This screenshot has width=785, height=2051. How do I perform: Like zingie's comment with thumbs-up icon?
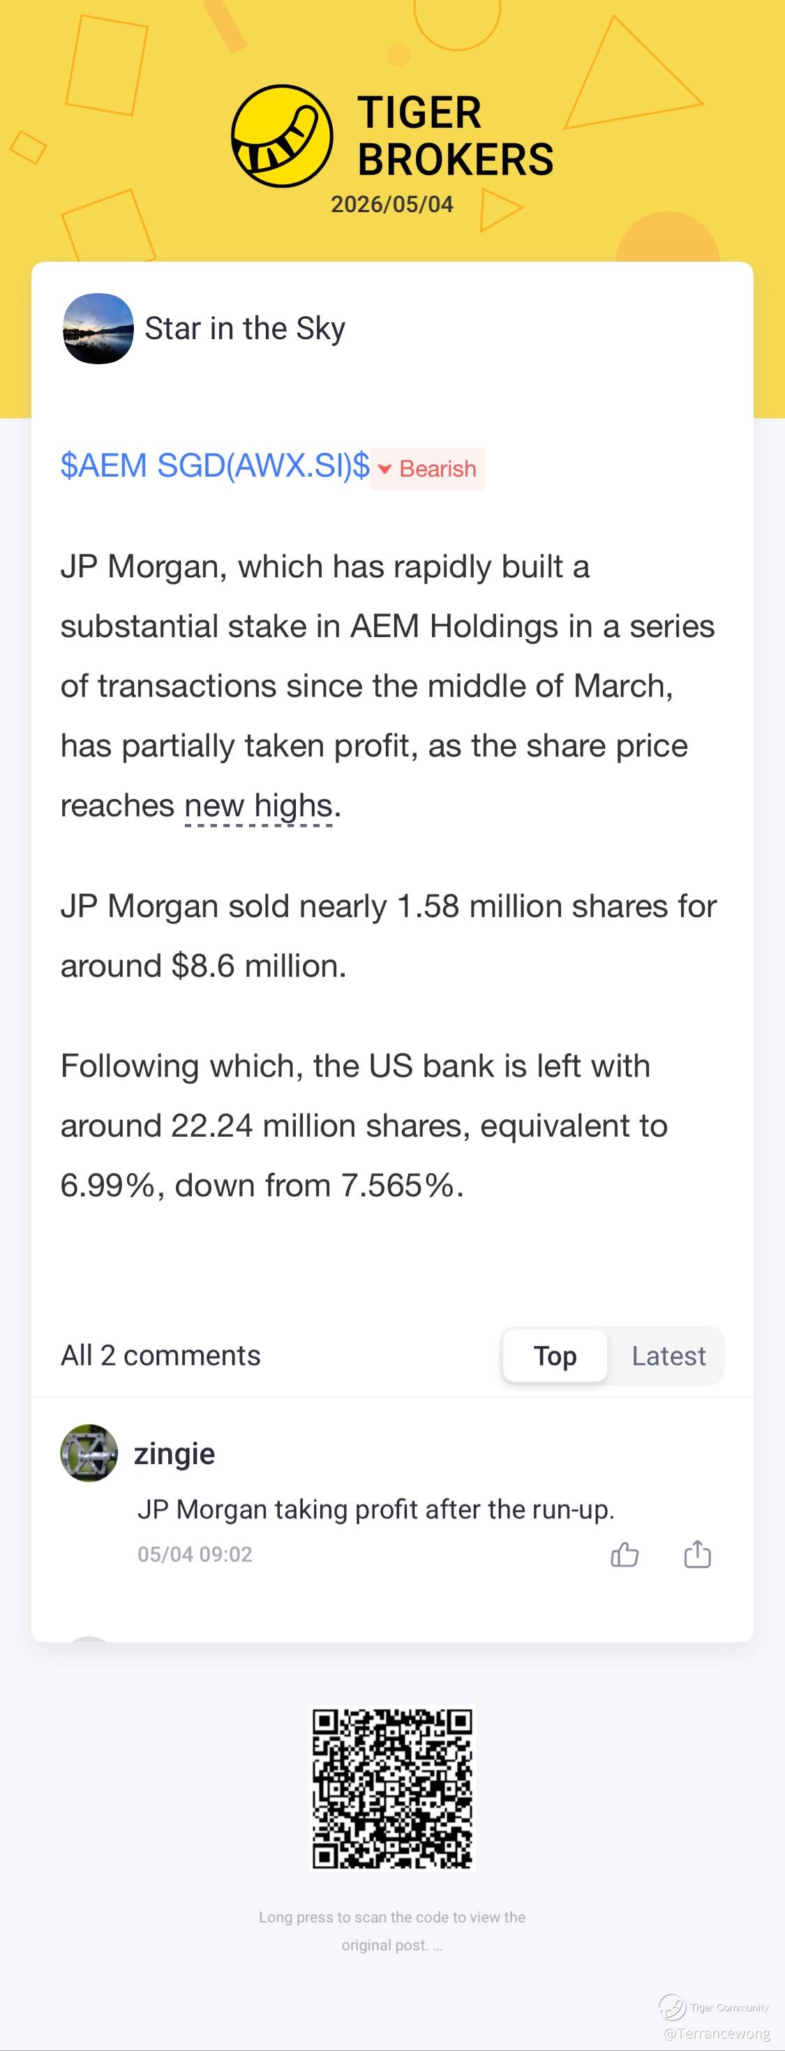click(x=625, y=1553)
